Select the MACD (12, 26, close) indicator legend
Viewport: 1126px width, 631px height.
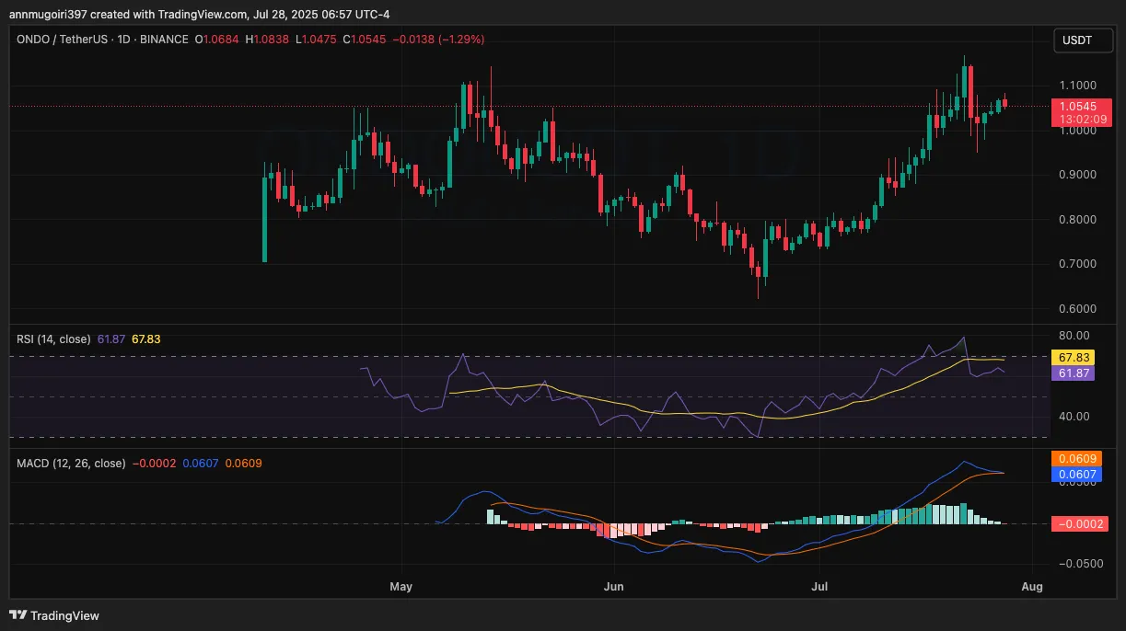tap(70, 463)
